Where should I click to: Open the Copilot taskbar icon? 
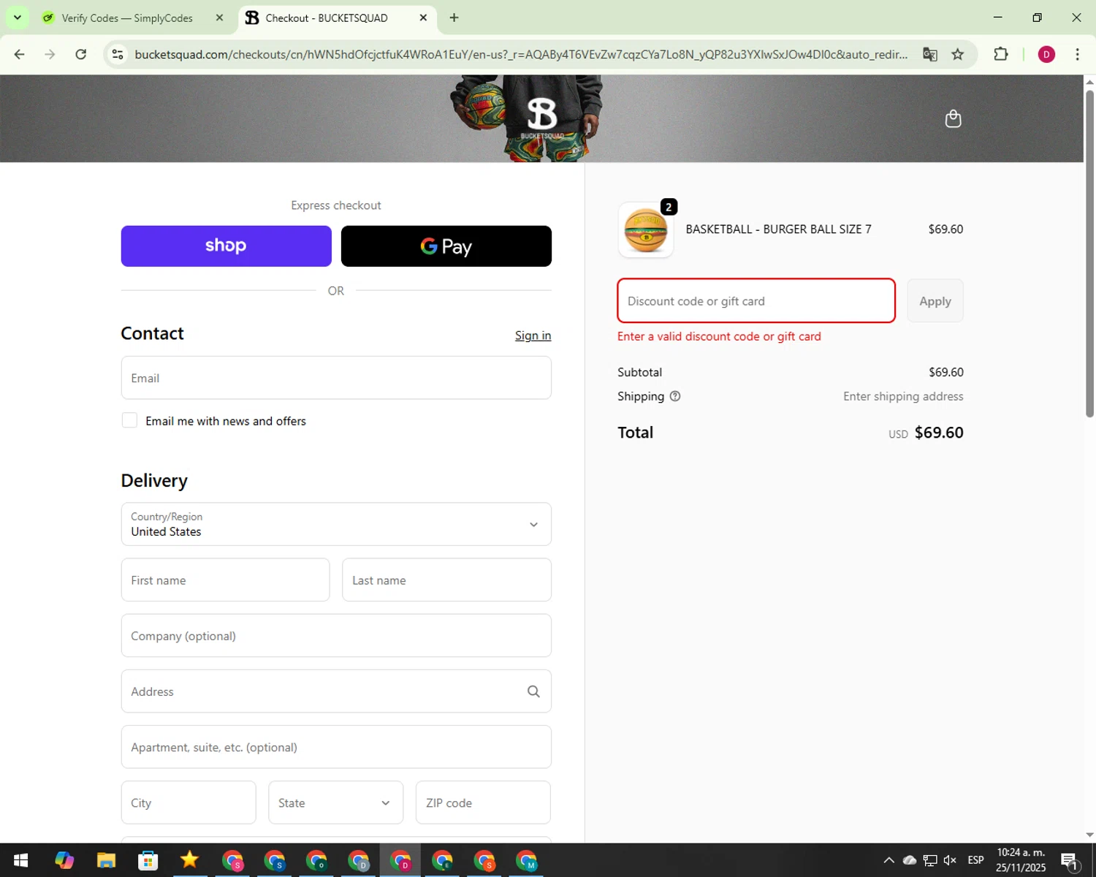click(x=64, y=860)
